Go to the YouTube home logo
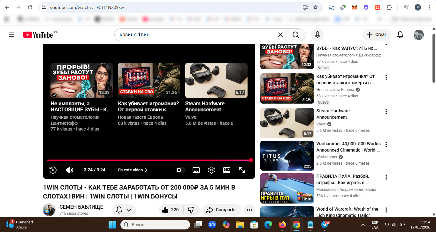436x232 pixels. (38, 35)
